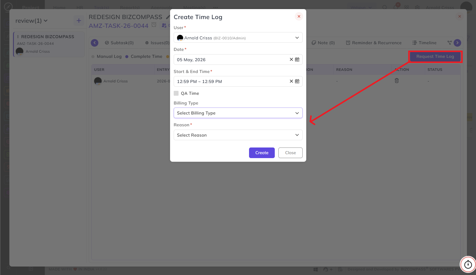Open the Reminder & Recurrence tab

click(x=374, y=43)
